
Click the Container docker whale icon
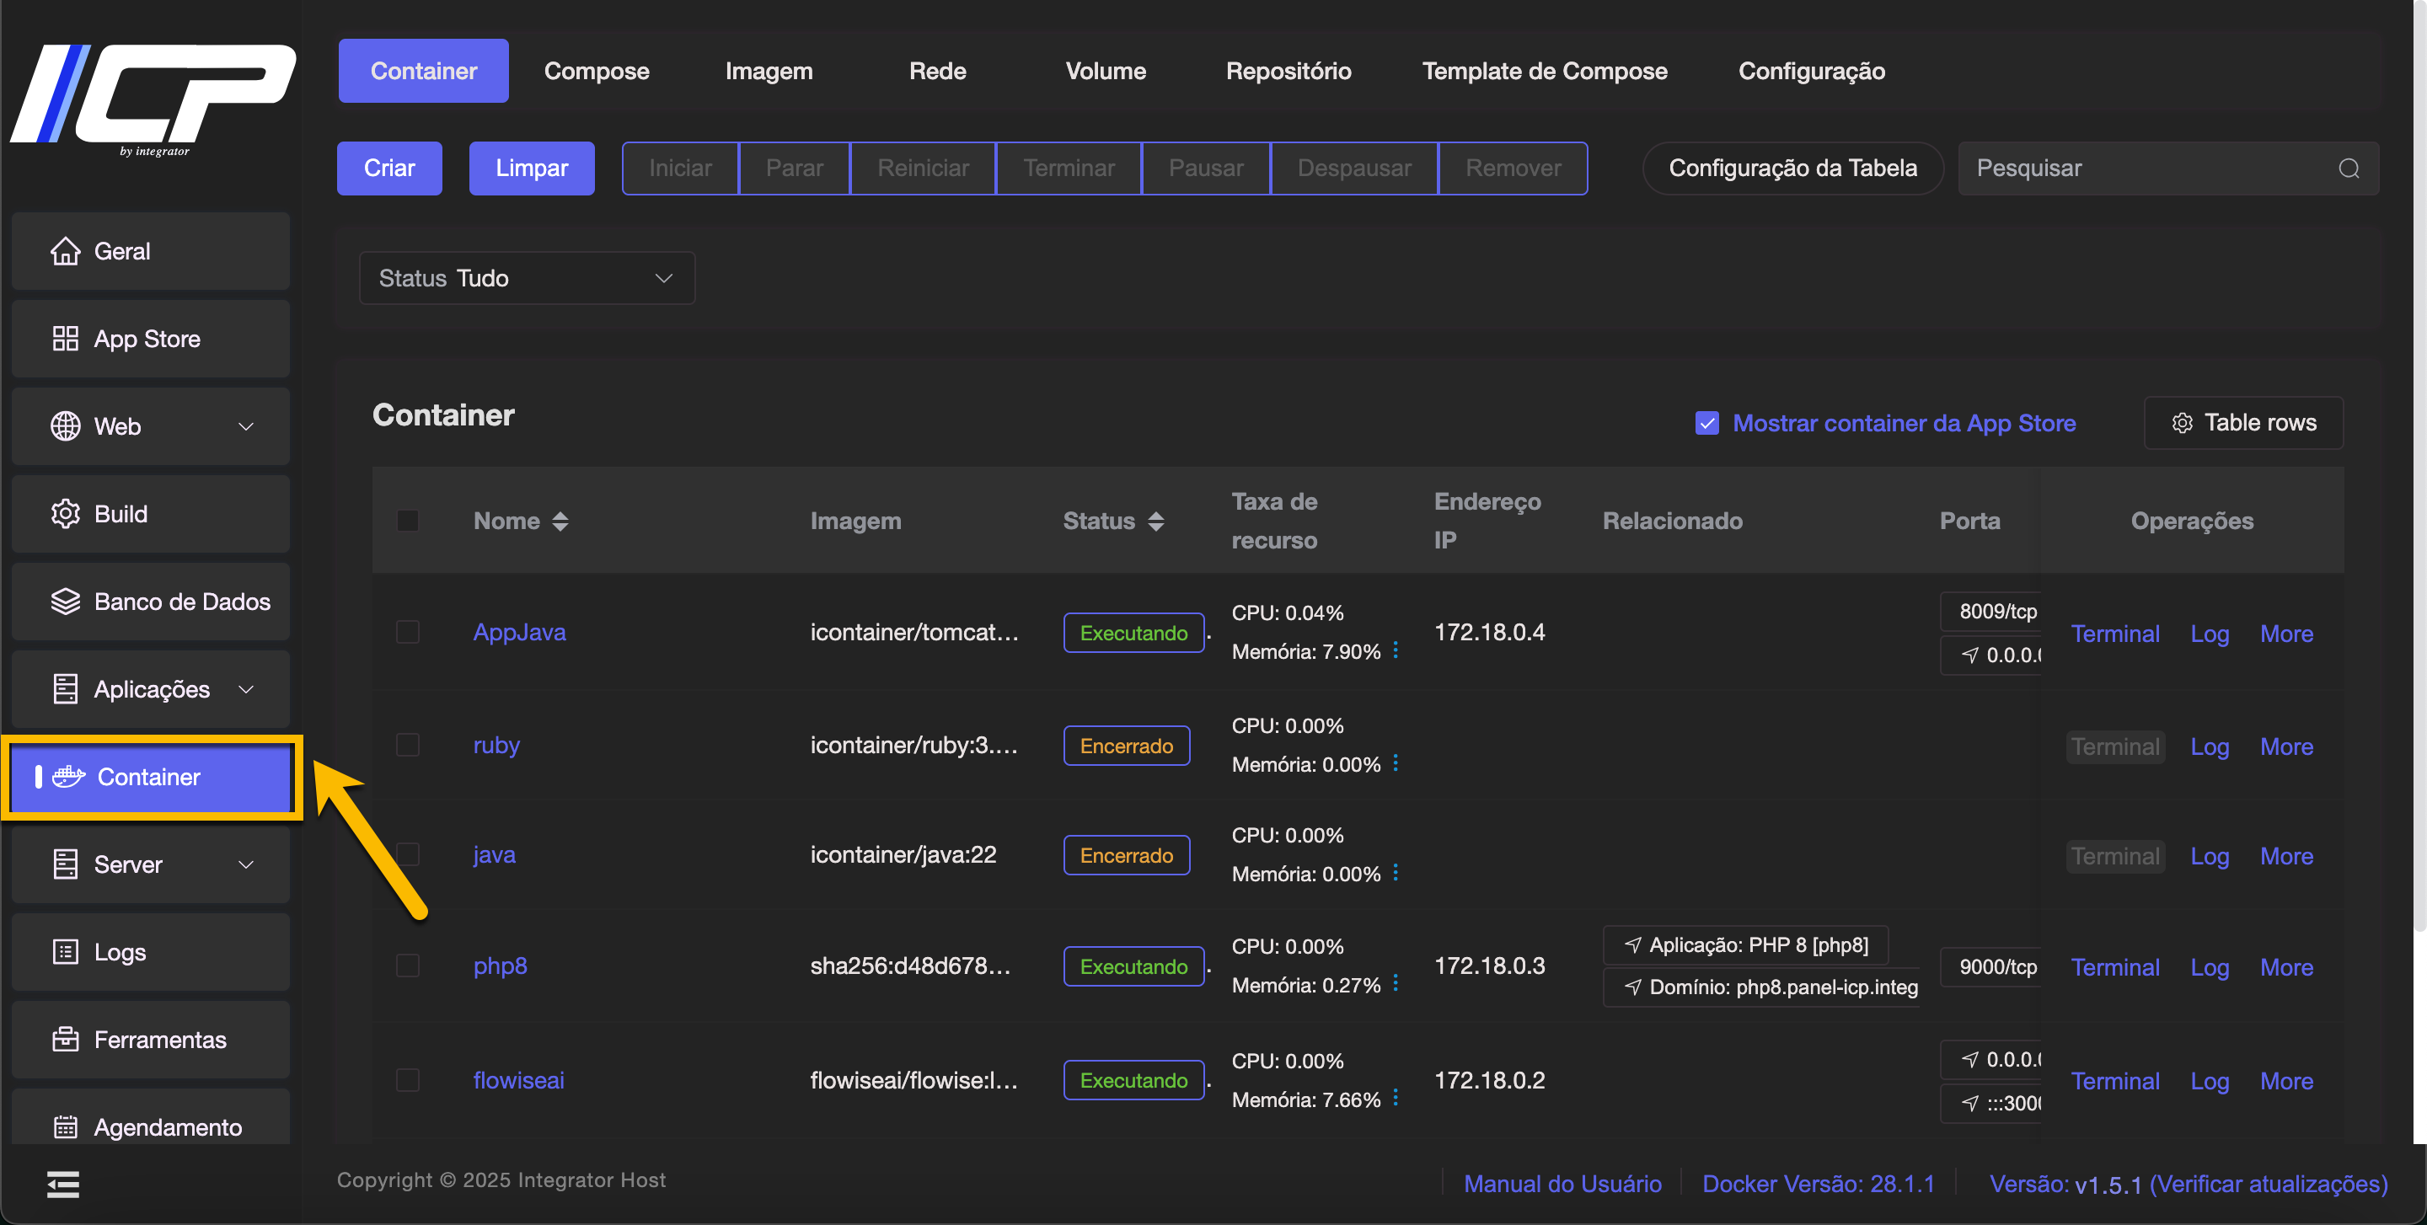69,777
